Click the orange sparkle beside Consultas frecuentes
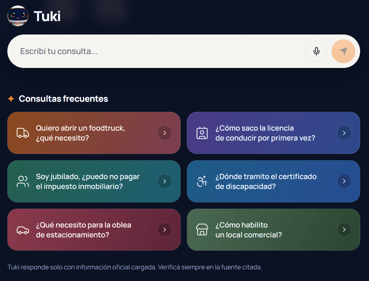The image size is (369, 281). pyautogui.click(x=11, y=99)
